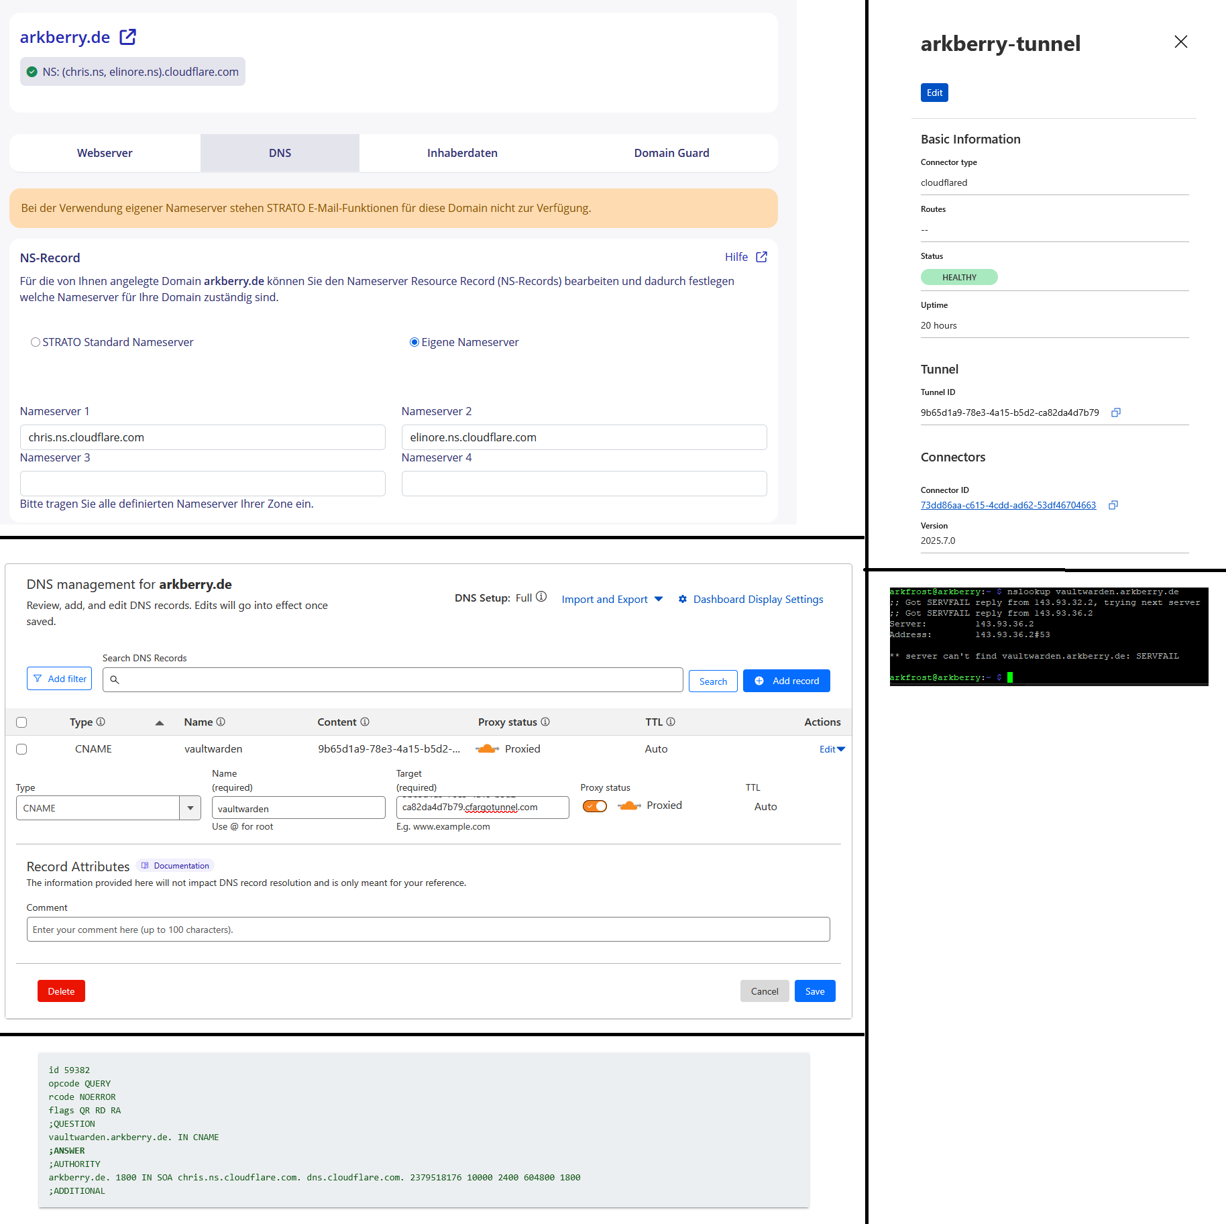Click the Name column info icon
The image size is (1226, 1224).
pos(221,722)
